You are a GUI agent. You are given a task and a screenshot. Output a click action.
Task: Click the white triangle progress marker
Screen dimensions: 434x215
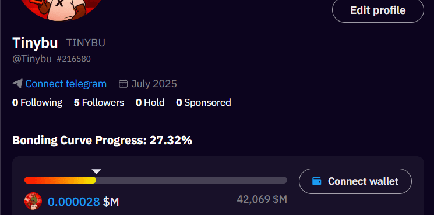click(x=96, y=171)
